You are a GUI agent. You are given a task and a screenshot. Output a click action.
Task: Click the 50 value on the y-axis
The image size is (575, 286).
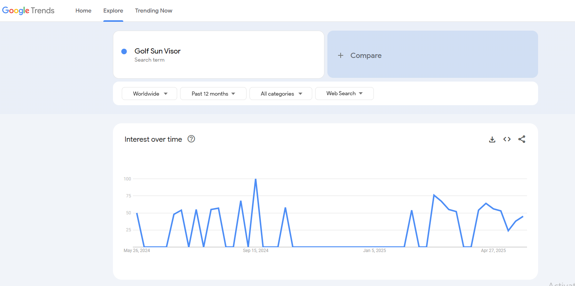pos(128,213)
